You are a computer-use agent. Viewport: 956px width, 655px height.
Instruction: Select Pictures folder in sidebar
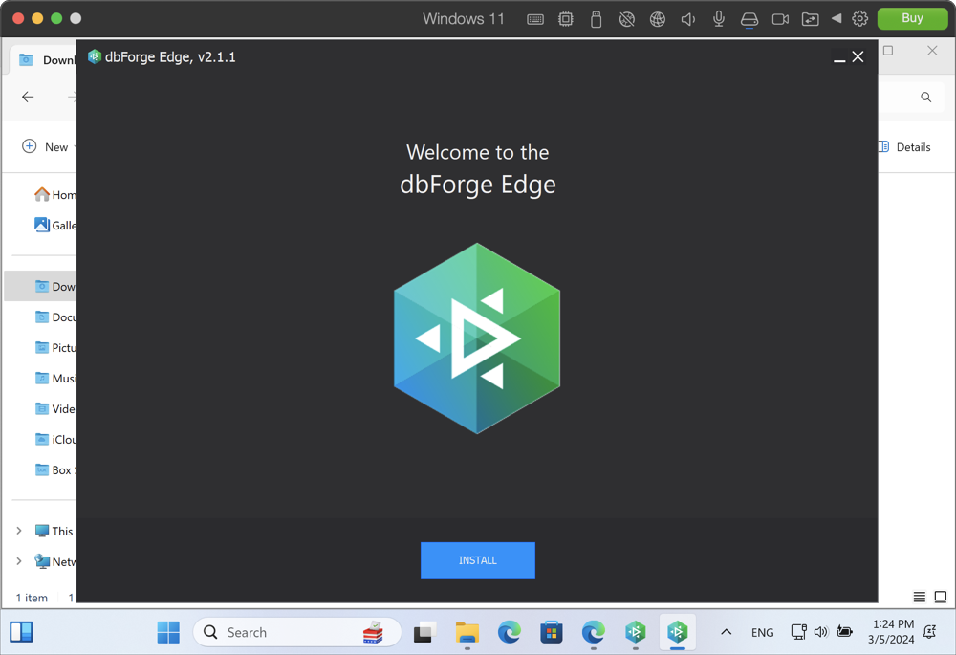point(54,348)
